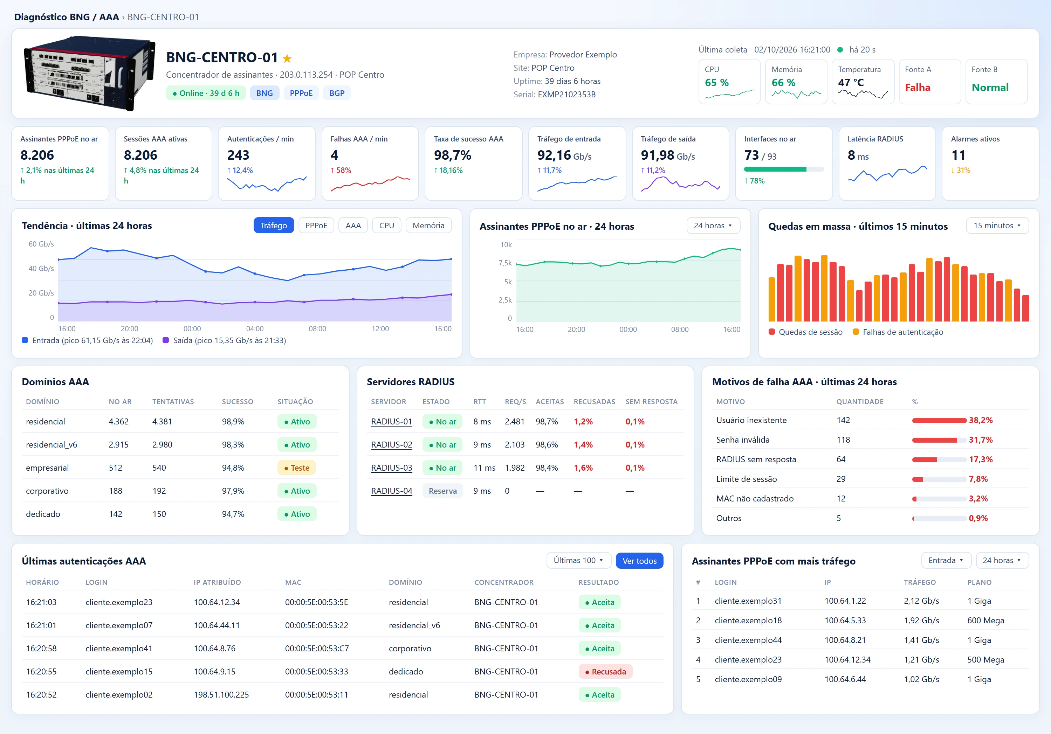Switch trend chart to Tráfego
Viewport: 1051px width, 734px height.
pyautogui.click(x=274, y=226)
